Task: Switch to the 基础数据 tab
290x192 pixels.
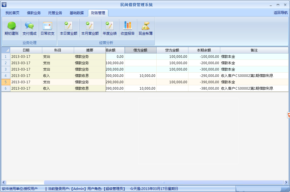Action: coord(77,13)
